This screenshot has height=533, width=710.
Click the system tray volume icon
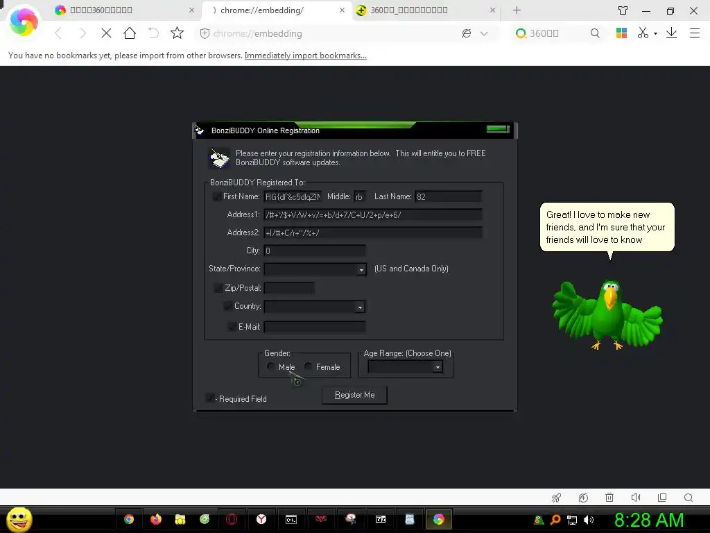coord(588,520)
